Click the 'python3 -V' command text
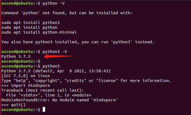 [55, 51]
